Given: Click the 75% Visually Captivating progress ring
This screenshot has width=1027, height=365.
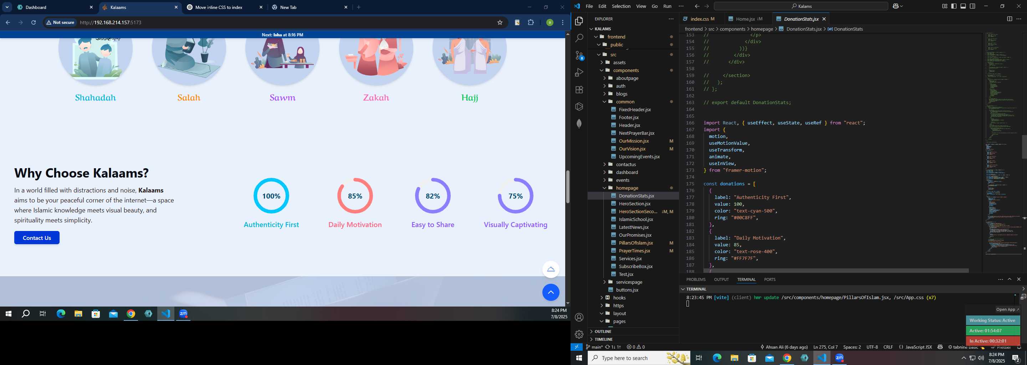Looking at the screenshot, I should [515, 196].
